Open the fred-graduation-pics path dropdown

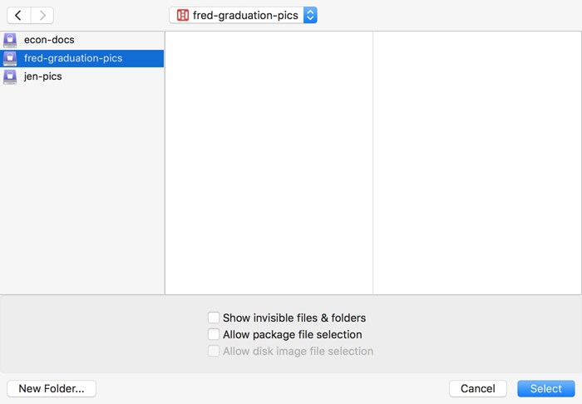pos(243,15)
